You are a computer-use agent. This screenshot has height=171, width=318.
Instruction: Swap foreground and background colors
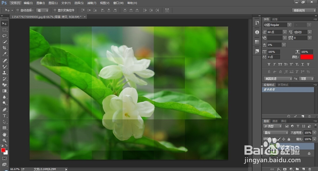6,145
